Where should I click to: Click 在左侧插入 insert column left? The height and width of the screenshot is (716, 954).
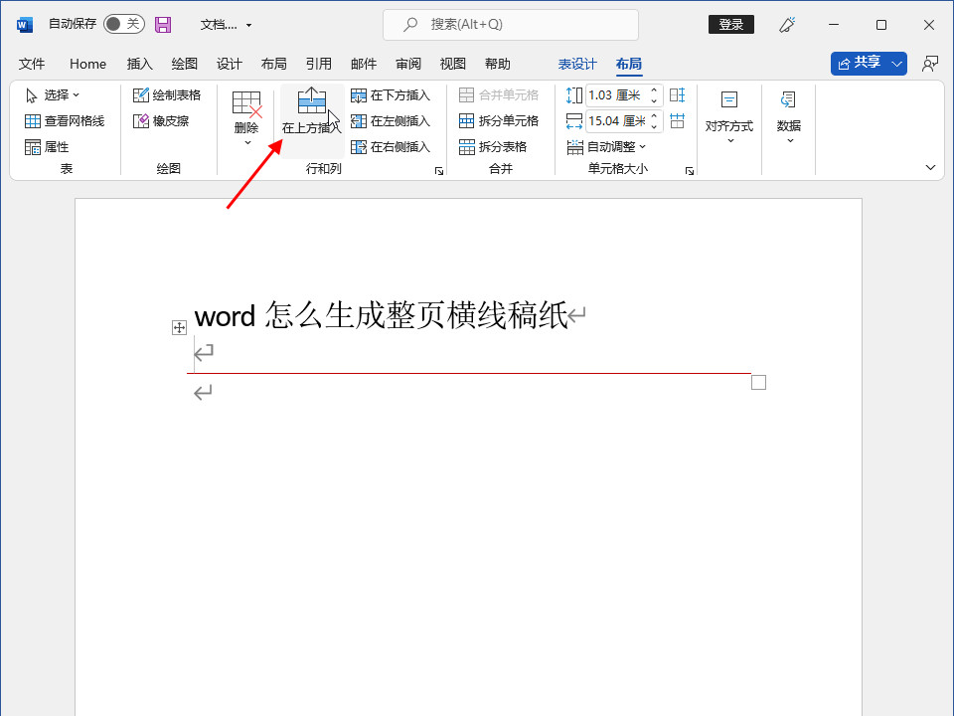click(391, 121)
